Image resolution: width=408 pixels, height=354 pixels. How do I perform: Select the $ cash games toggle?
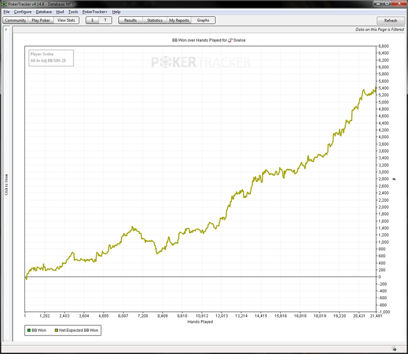(x=92, y=20)
